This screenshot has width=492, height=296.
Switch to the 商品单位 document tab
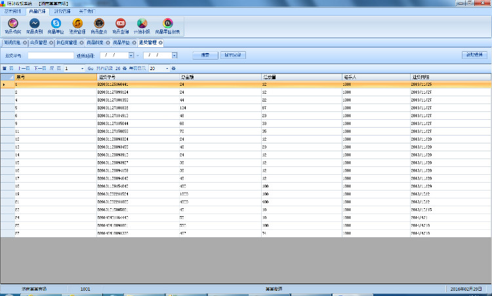tap(121, 43)
